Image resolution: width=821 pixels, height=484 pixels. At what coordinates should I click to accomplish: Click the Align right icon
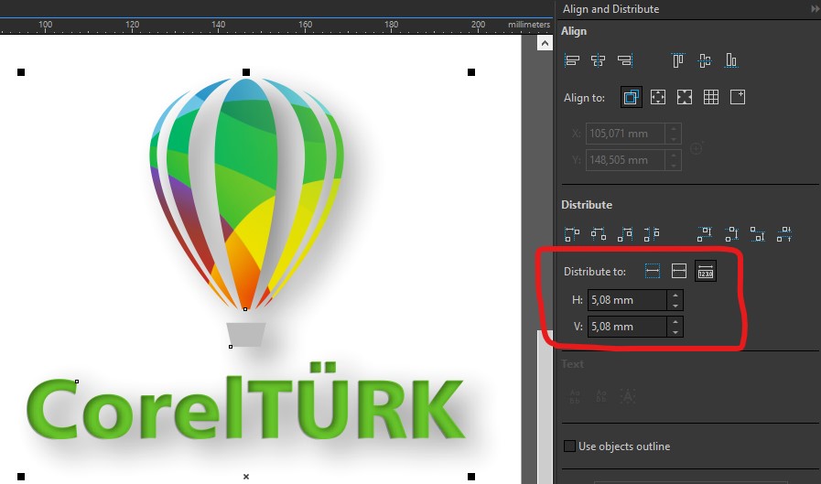(x=624, y=60)
